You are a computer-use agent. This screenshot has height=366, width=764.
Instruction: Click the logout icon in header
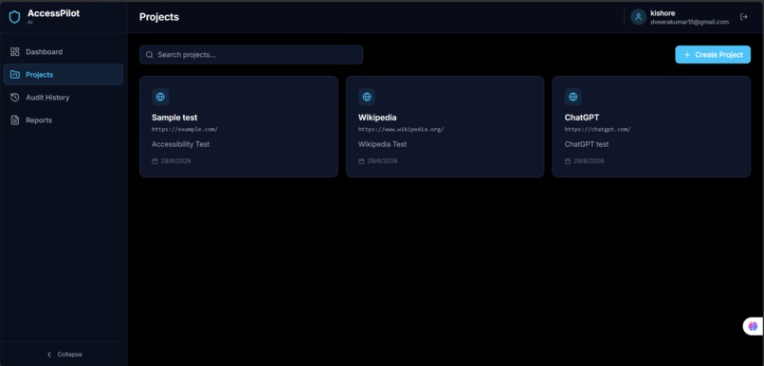pyautogui.click(x=743, y=17)
